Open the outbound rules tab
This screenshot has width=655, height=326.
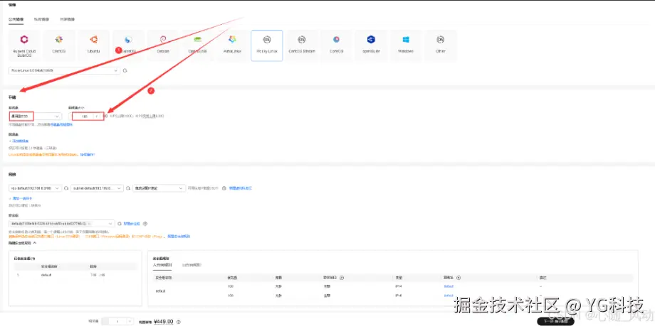[192, 265]
